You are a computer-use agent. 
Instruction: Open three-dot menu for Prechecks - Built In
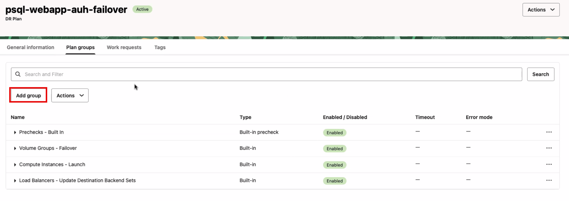pos(549,132)
